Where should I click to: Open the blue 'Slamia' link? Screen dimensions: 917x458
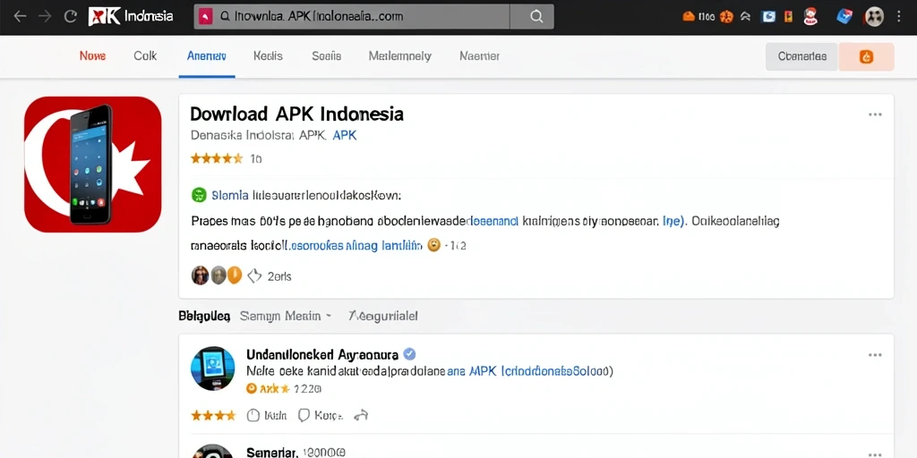pos(230,195)
